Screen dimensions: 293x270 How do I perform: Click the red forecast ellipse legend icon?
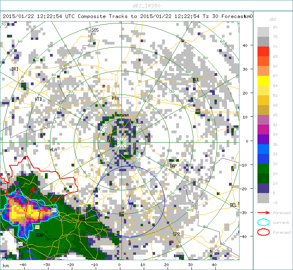click(263, 232)
